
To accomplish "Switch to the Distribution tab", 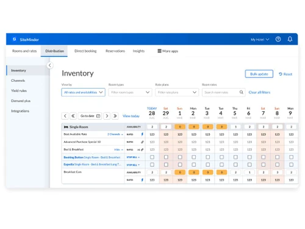I will [54, 51].
